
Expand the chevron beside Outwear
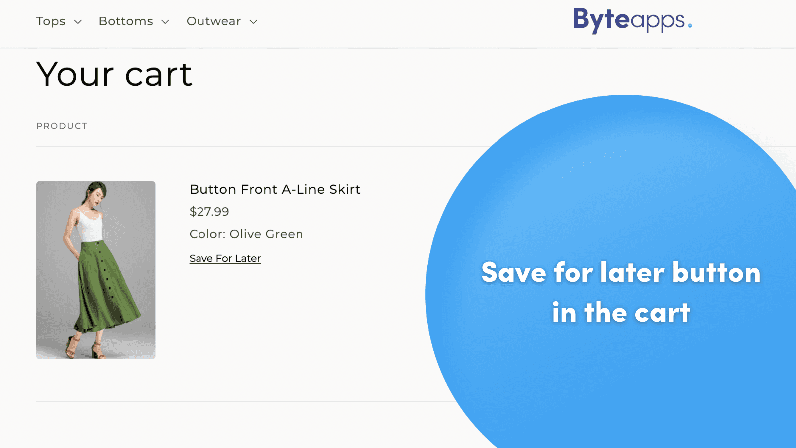[253, 22]
